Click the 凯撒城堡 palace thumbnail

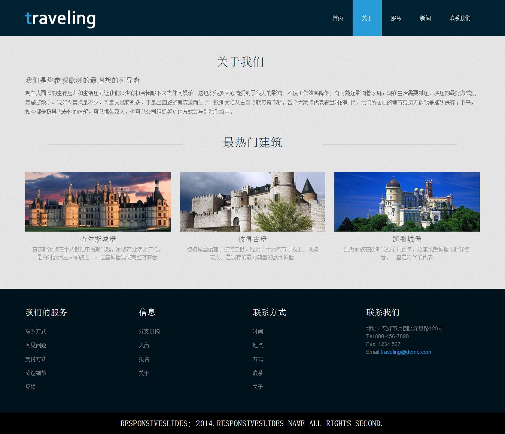(407, 202)
